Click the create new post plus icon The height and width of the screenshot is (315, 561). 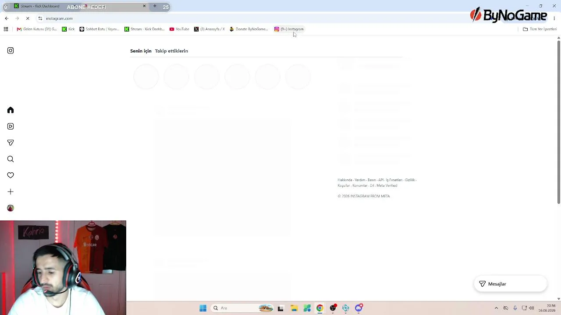[x=11, y=192]
